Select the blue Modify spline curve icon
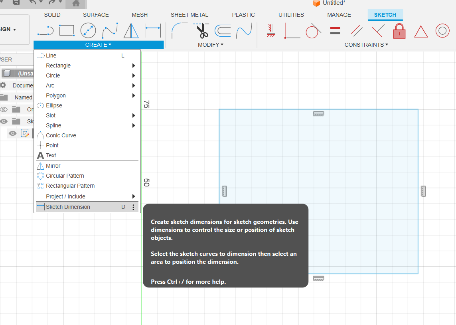Image resolution: width=456 pixels, height=325 pixels. click(244, 31)
